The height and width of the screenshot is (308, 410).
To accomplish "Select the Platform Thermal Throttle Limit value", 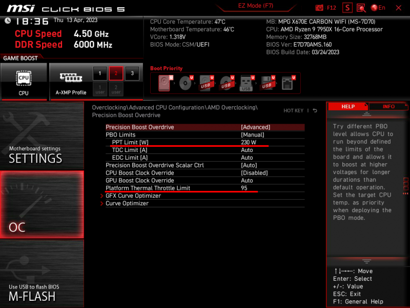I will click(x=244, y=188).
